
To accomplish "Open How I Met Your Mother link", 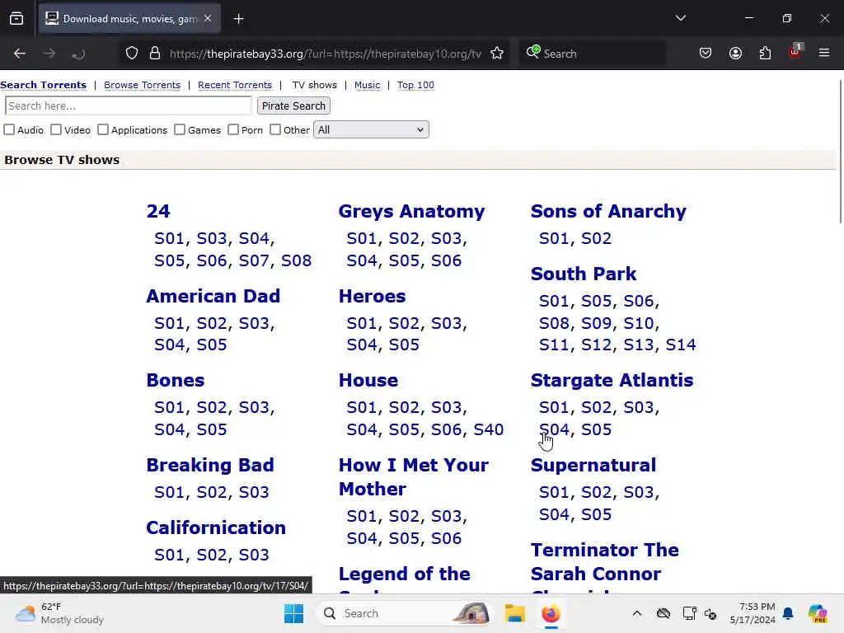I will pos(414,477).
